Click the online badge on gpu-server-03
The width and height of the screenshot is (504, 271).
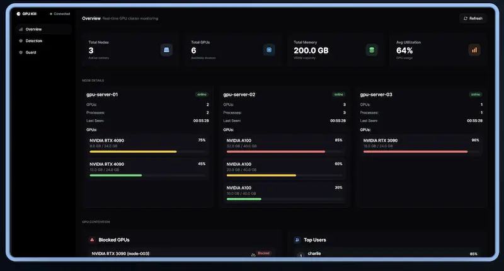tap(475, 95)
